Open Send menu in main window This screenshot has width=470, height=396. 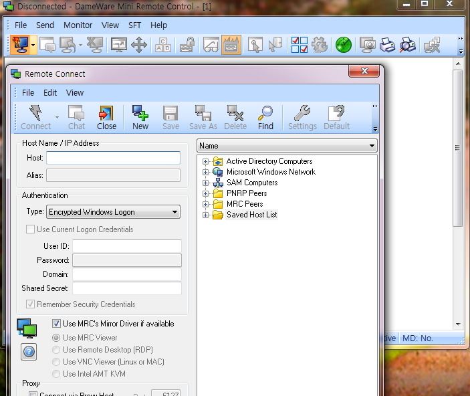(45, 25)
